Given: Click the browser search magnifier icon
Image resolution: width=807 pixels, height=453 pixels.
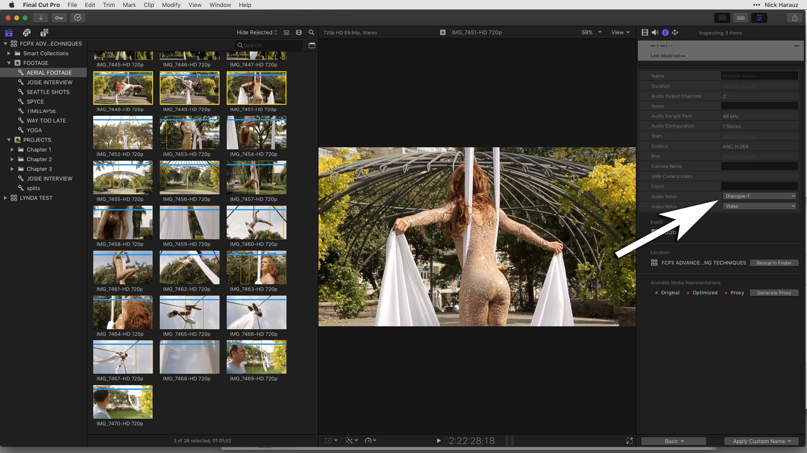Looking at the screenshot, I should [x=311, y=32].
